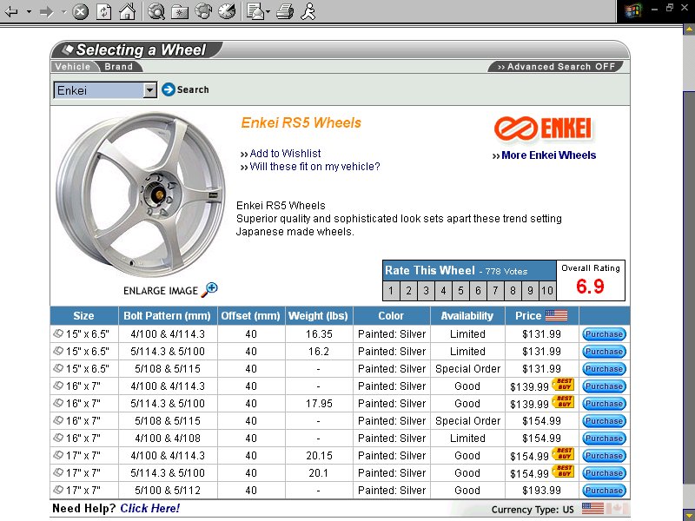Click the 17.95 weight value
The height and width of the screenshot is (521, 695).
pyautogui.click(x=319, y=404)
